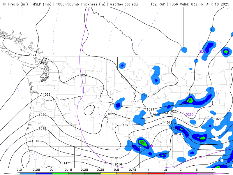Click the 'F036 Valid: 03Z FRI APR 18 2025' text
Image resolution: width=233 pixels, height=175 pixels.
tap(199, 4)
